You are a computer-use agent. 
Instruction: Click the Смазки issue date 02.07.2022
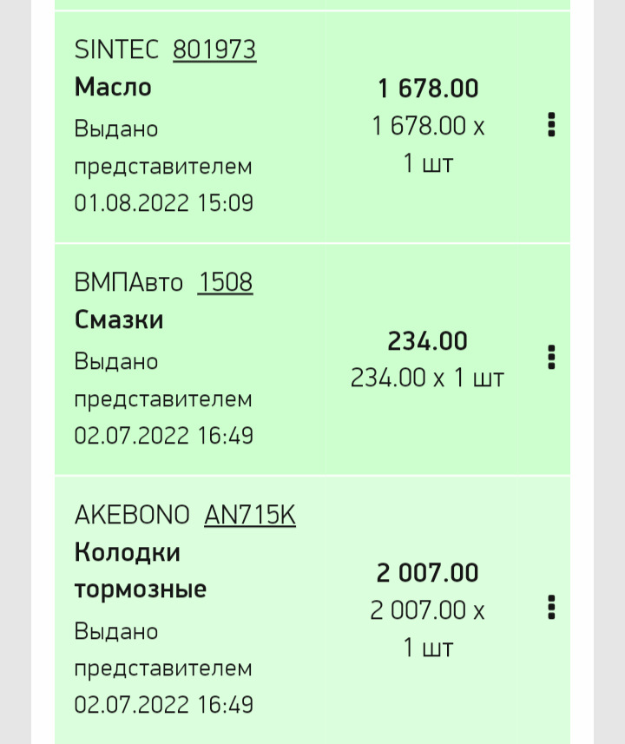163,435
